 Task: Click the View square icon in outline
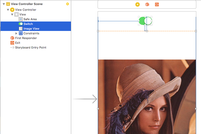click(16, 14)
